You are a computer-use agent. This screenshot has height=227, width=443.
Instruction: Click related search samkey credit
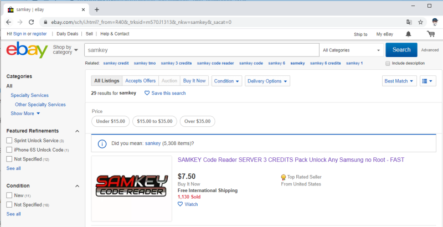click(x=116, y=63)
